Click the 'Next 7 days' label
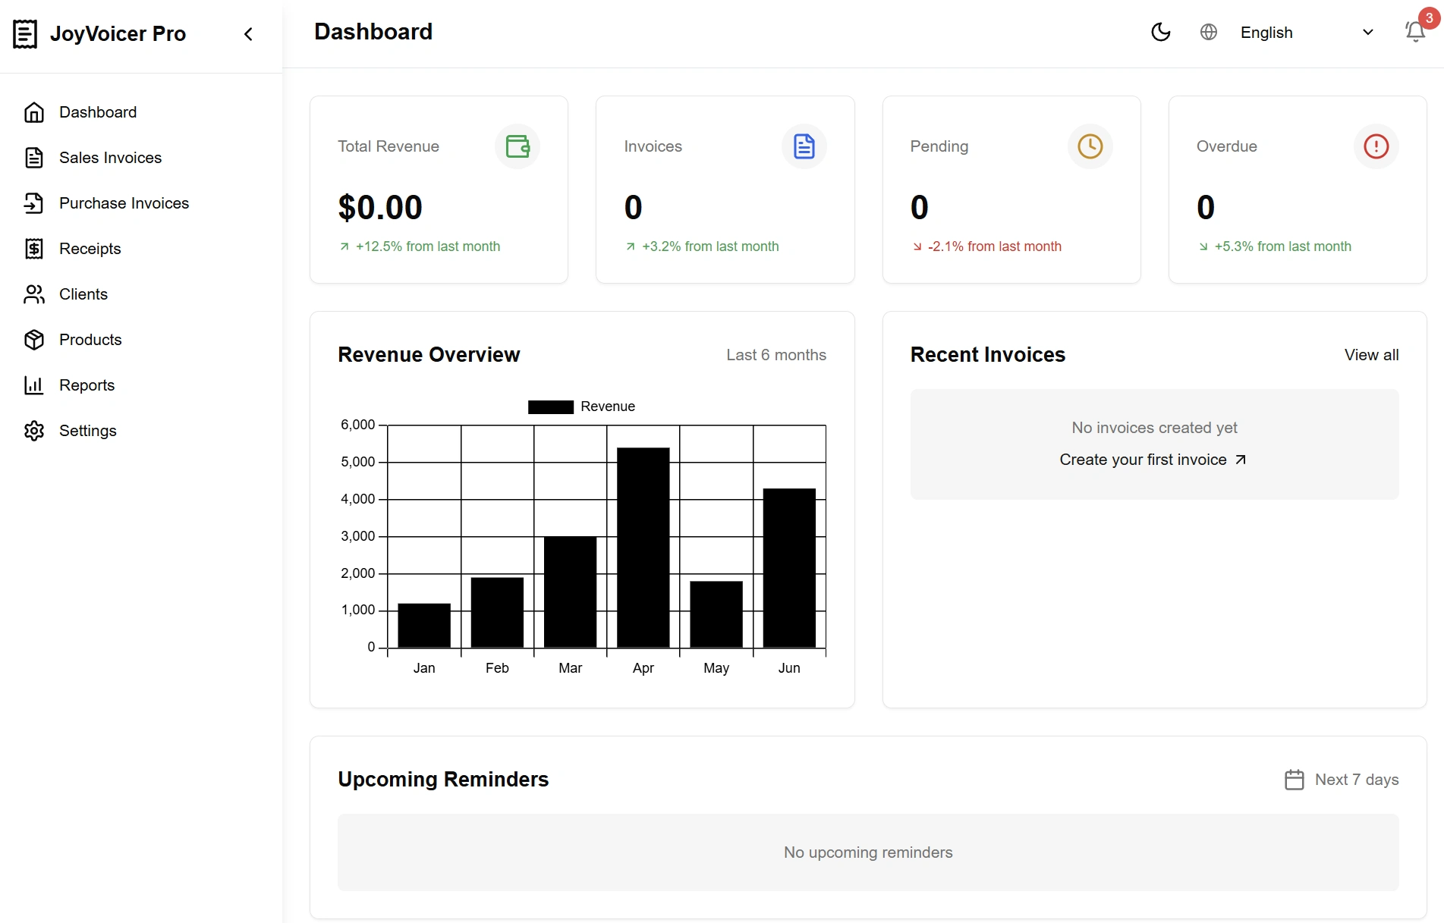 tap(1357, 780)
